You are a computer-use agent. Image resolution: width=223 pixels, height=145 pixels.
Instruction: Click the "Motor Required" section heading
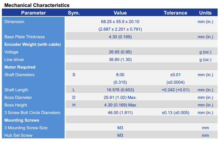coord(20,67)
